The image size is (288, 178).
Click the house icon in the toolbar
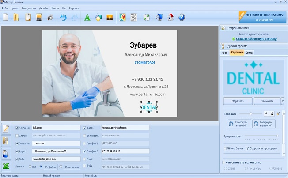[x=171, y=18]
